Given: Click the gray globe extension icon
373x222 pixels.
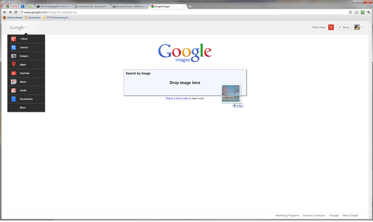Looking at the screenshot, I should point(356,12).
